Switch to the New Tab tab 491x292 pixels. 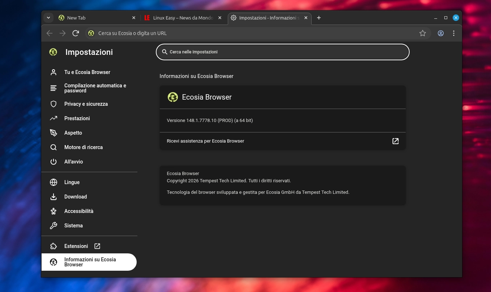[x=97, y=18]
